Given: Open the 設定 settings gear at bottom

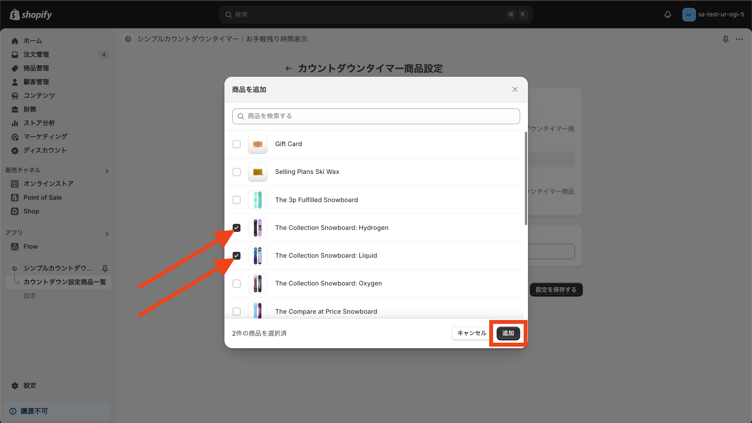Looking at the screenshot, I should (x=14, y=385).
